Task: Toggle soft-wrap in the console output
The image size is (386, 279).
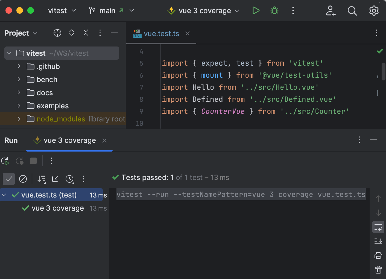Action: (378, 227)
